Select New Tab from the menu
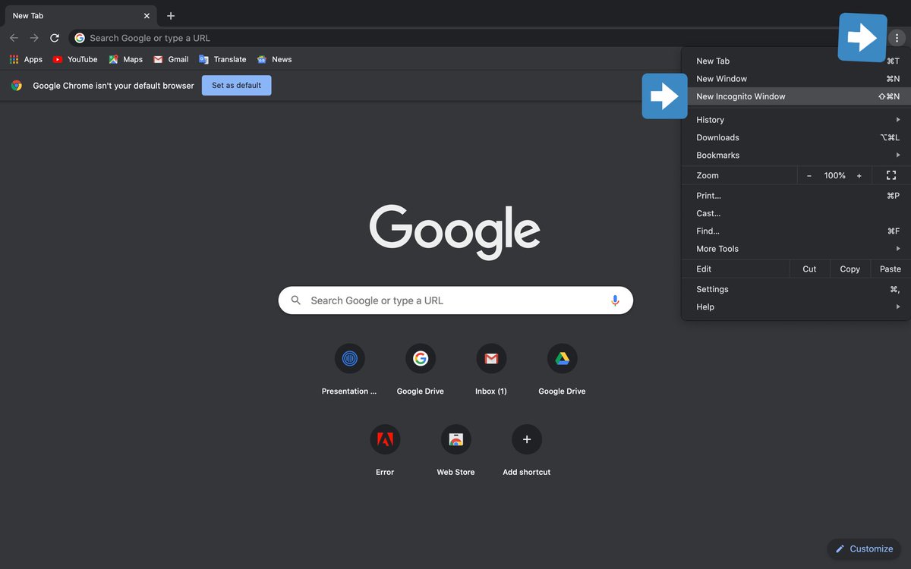 point(796,61)
